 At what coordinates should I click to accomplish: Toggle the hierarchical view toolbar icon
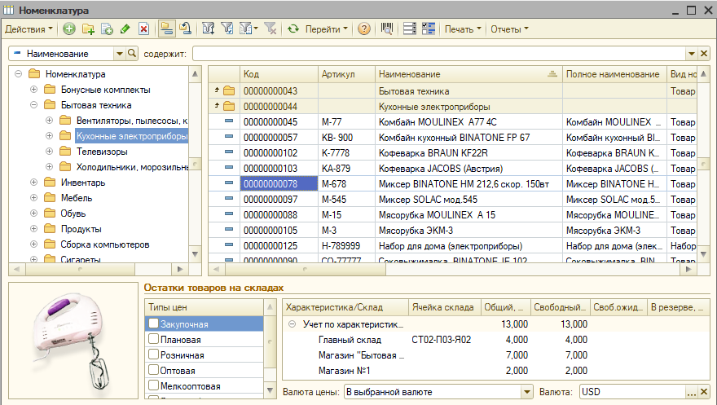click(166, 29)
